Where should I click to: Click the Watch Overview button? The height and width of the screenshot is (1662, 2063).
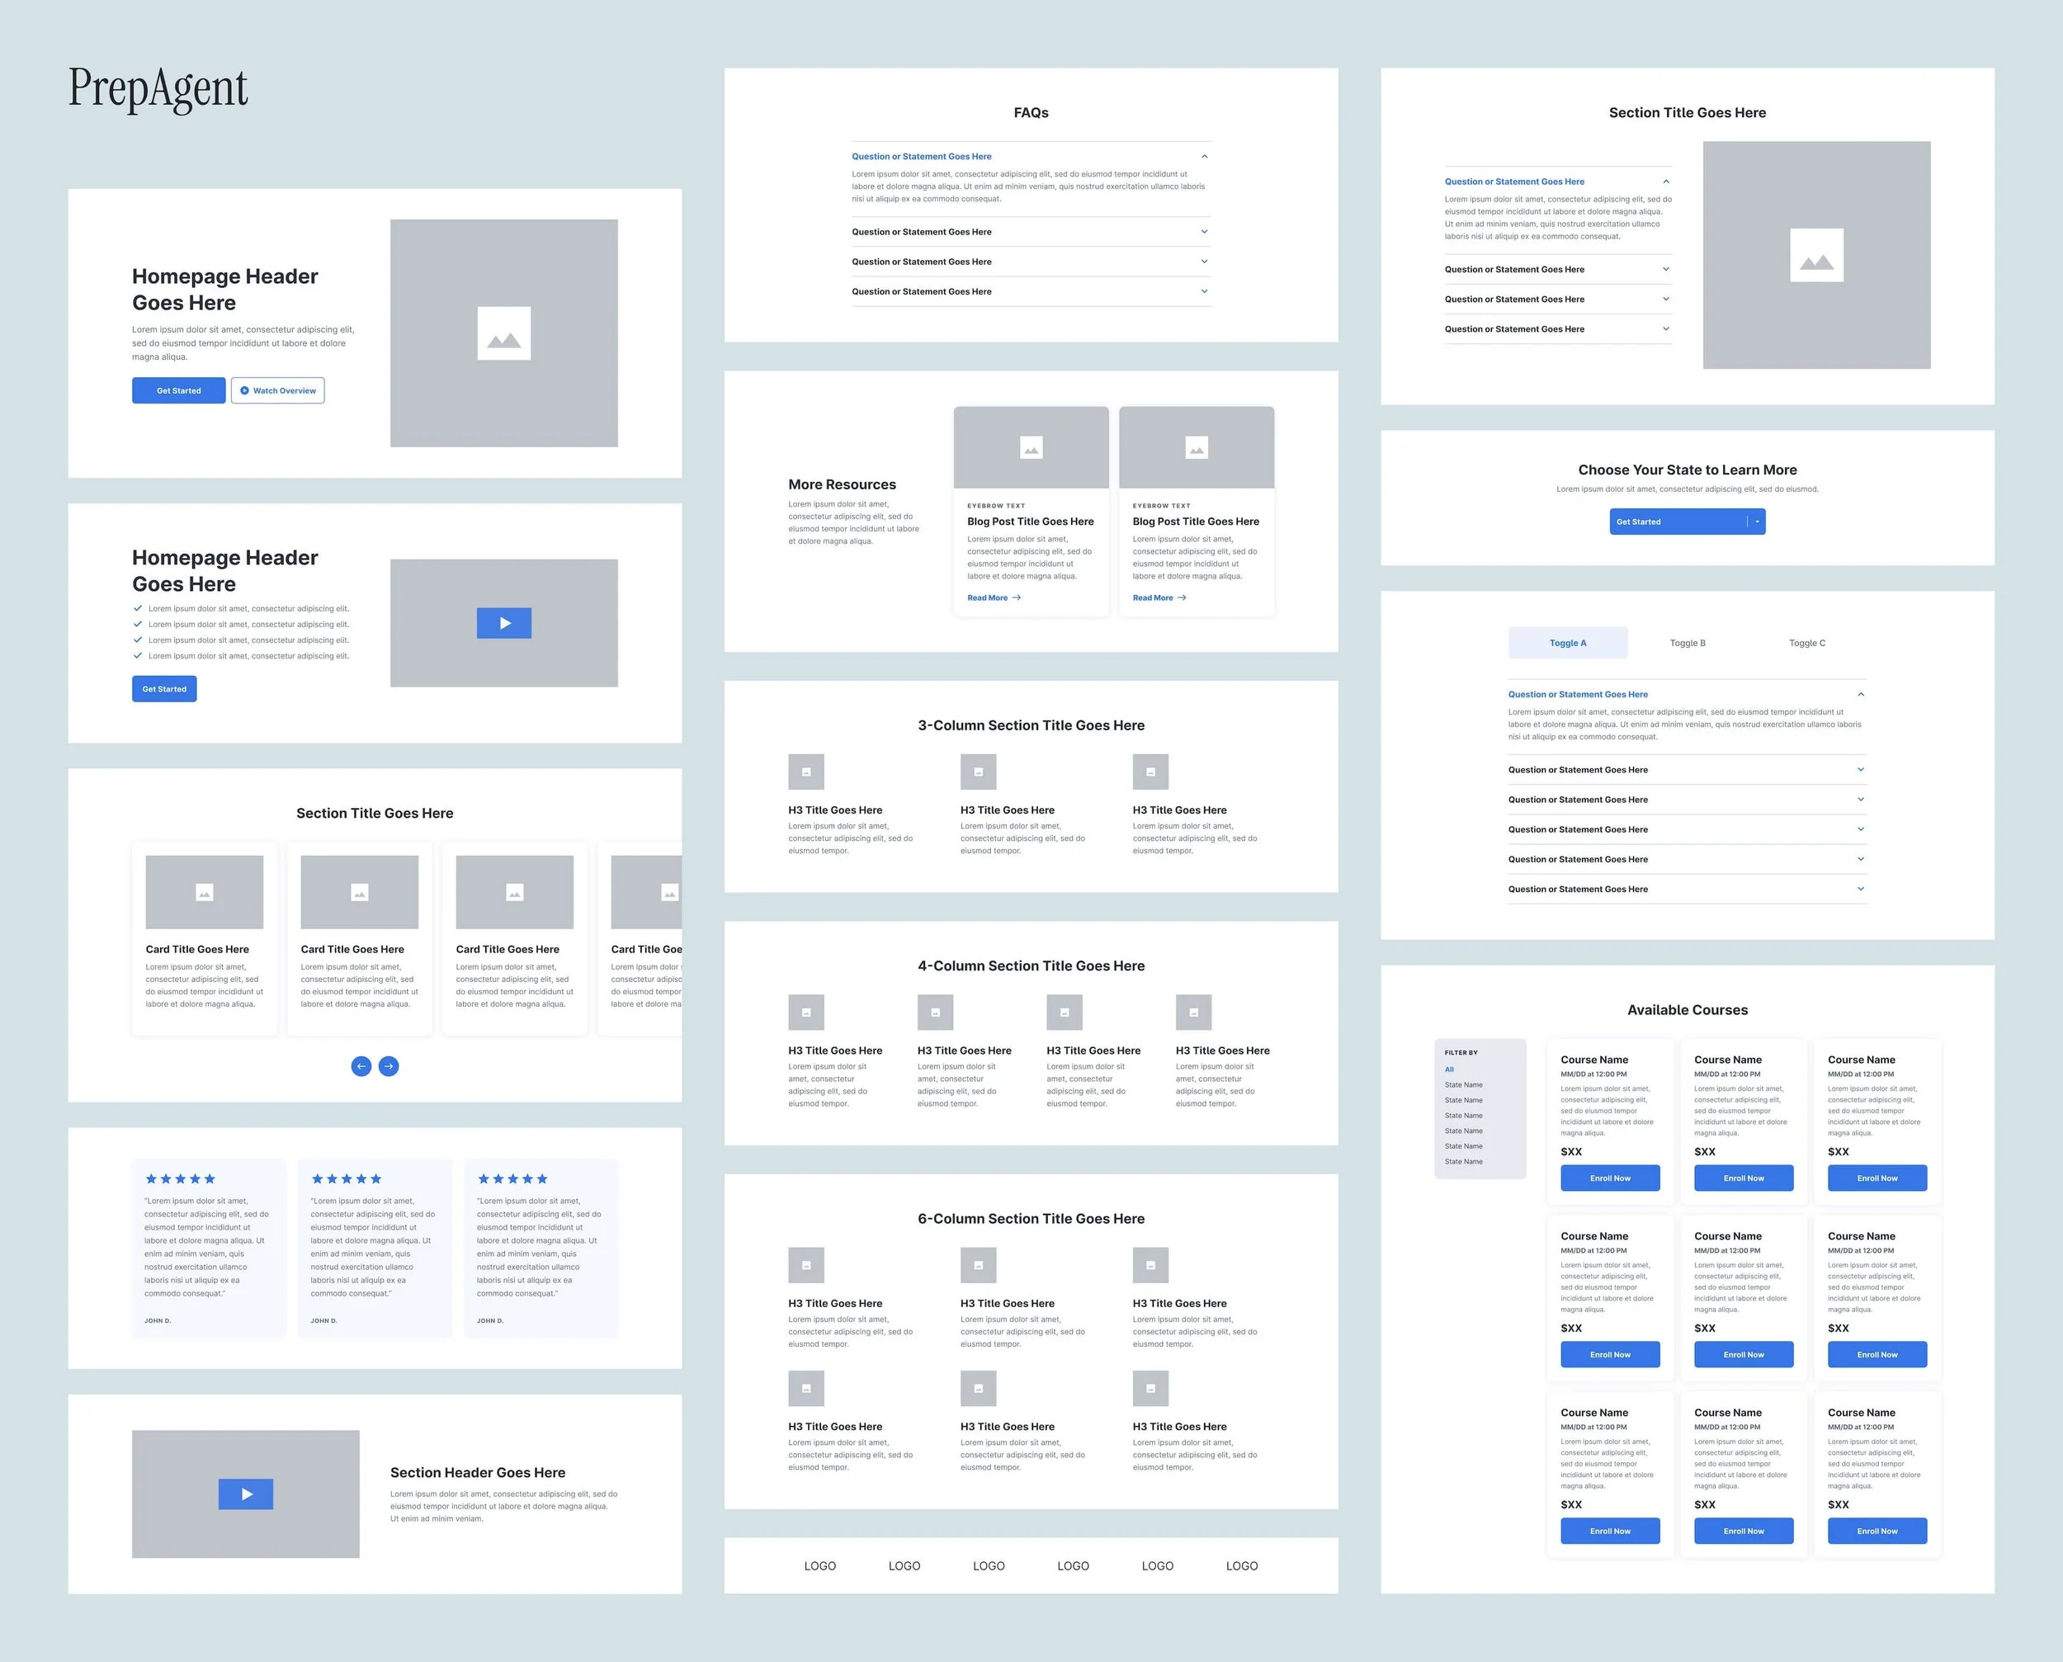point(277,390)
